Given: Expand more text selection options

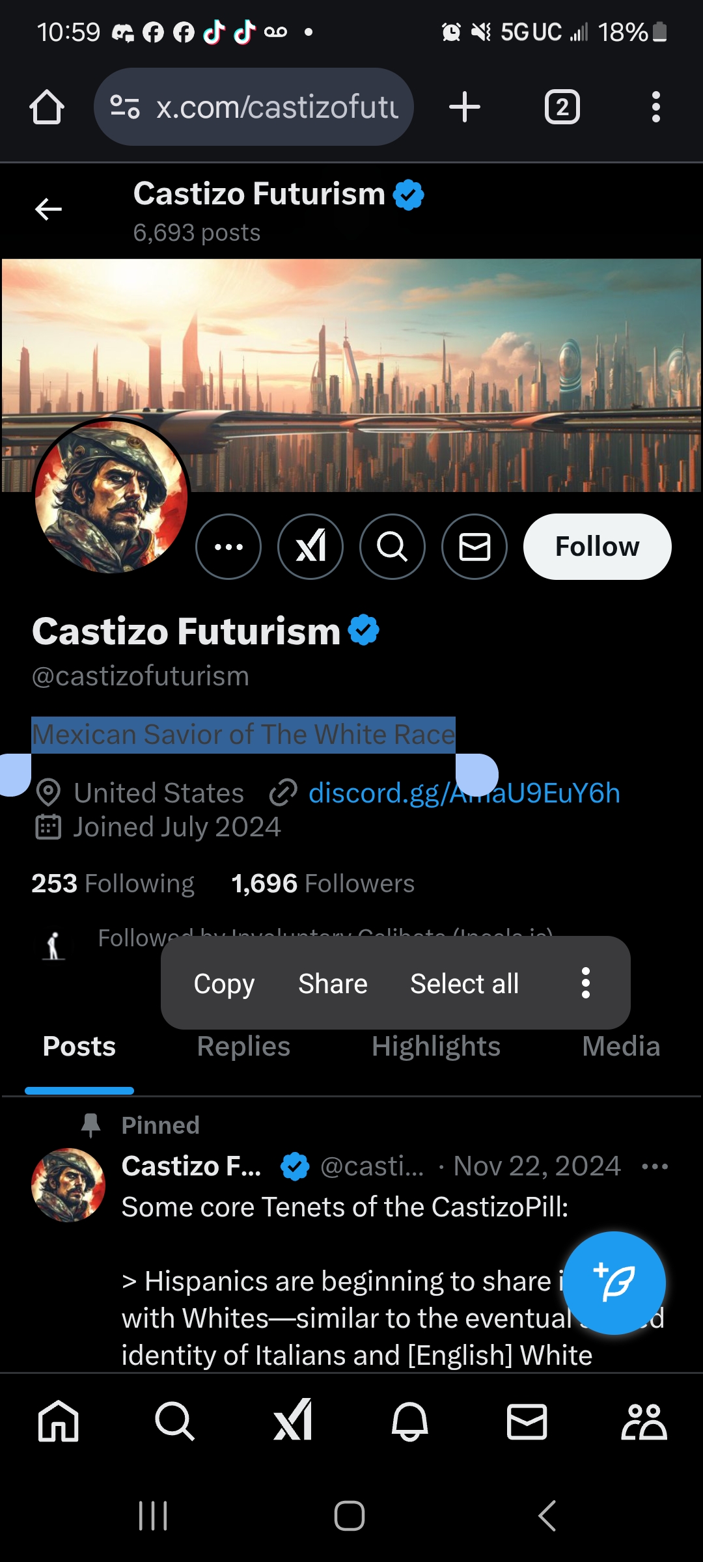Looking at the screenshot, I should (x=586, y=983).
